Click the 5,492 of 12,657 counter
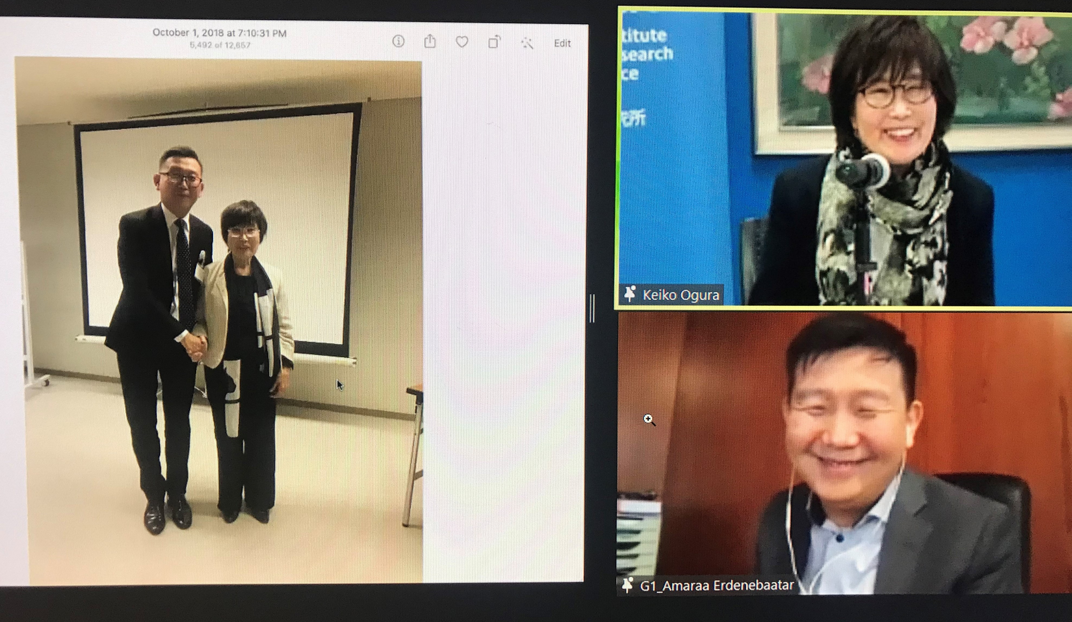This screenshot has height=622, width=1072. [x=220, y=45]
